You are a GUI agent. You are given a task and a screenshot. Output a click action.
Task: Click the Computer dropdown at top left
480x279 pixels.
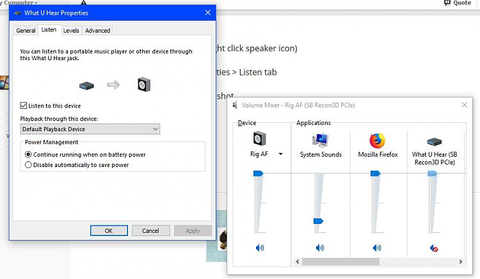pyautogui.click(x=19, y=3)
